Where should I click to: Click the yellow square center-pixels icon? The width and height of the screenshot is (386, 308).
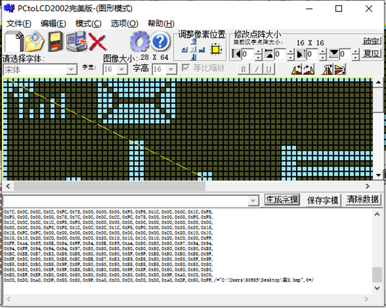(x=216, y=50)
